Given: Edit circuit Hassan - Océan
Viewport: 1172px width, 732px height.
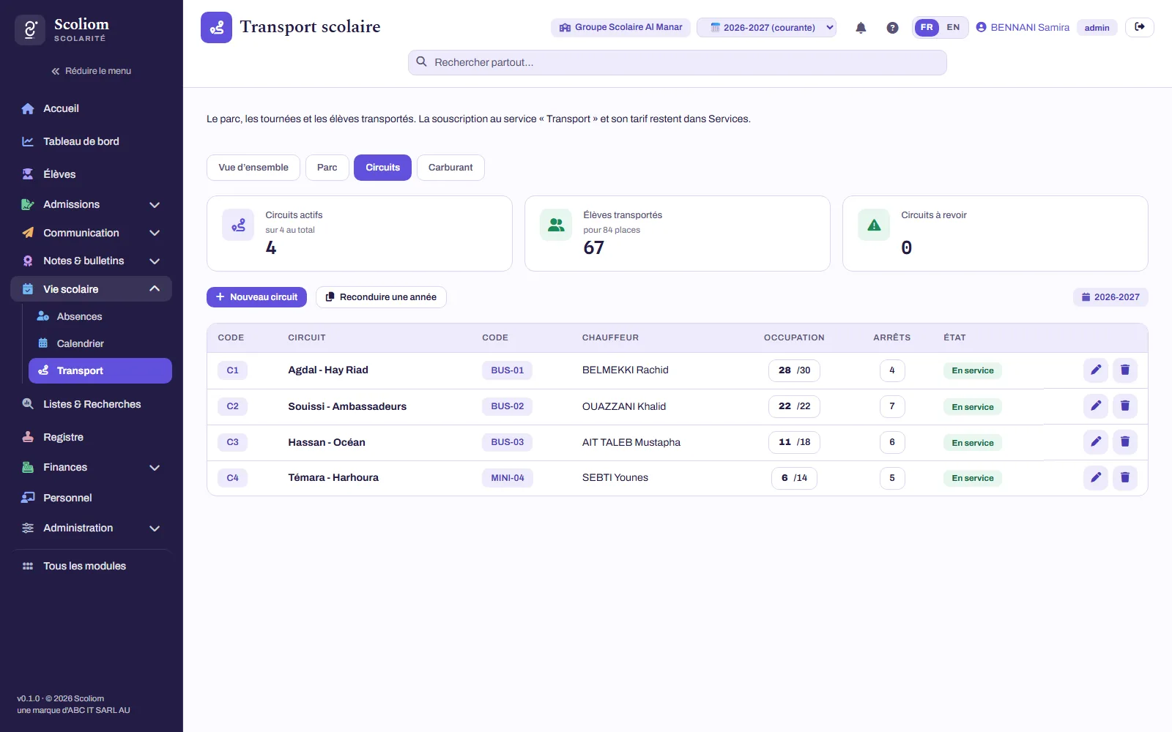Looking at the screenshot, I should pyautogui.click(x=1096, y=442).
